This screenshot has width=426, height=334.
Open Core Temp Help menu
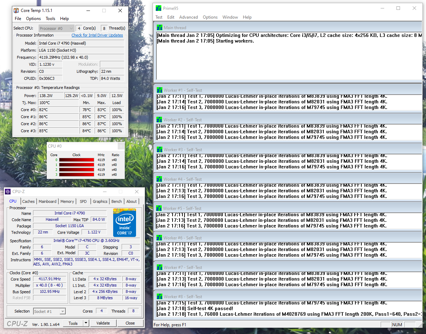click(64, 19)
